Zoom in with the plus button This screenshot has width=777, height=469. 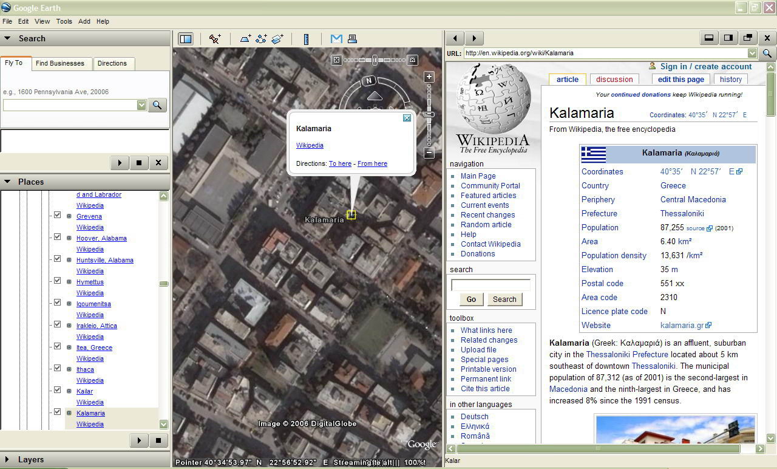pyautogui.click(x=429, y=77)
